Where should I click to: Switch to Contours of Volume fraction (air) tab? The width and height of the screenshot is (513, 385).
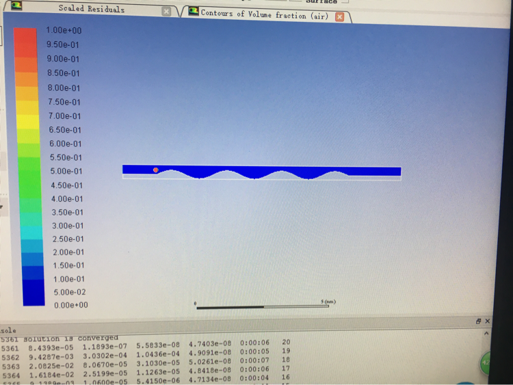(x=264, y=15)
